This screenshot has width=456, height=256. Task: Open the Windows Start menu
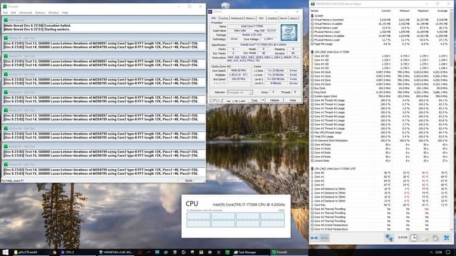[6, 252]
